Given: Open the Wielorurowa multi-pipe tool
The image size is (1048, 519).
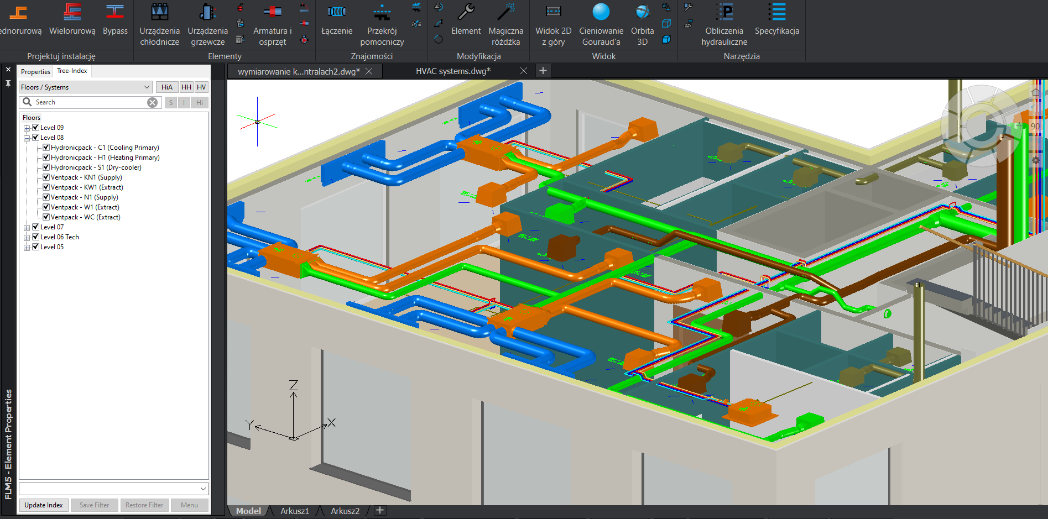Looking at the screenshot, I should (x=72, y=20).
